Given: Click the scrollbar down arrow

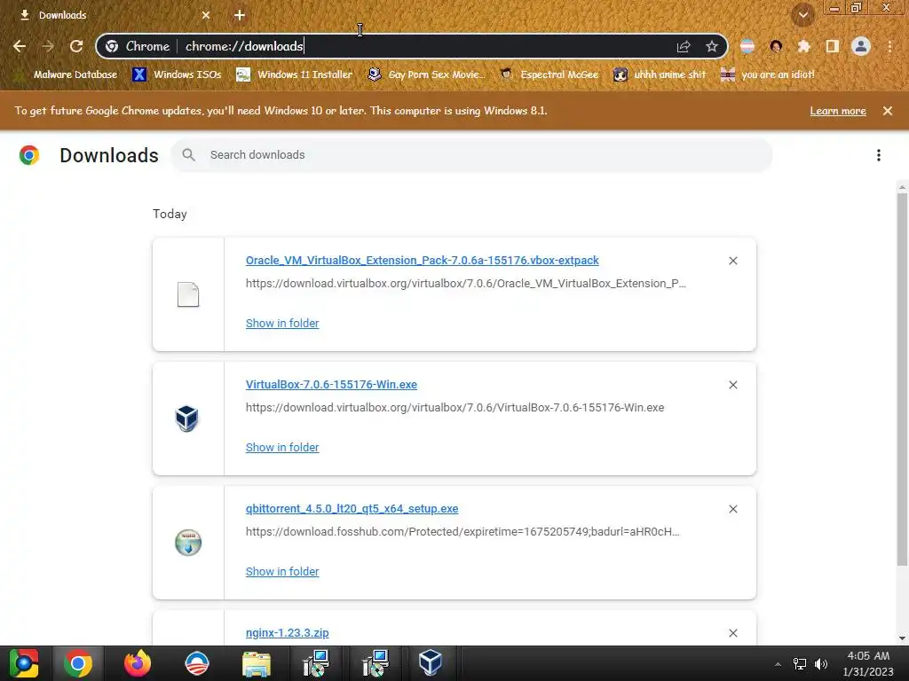Looking at the screenshot, I should tap(902, 638).
